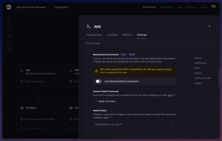The height and width of the screenshot is (141, 222).
Task: Open the production environment dropdown
Action: [63, 7]
